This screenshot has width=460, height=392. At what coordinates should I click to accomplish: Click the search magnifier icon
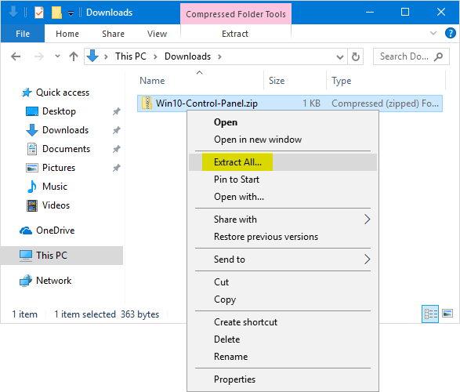(438, 56)
